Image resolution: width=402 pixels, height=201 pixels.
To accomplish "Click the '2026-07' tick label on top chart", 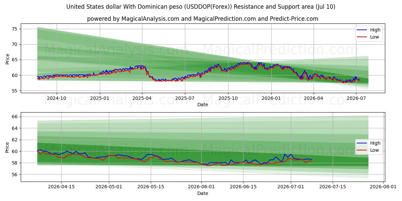I will point(356,98).
